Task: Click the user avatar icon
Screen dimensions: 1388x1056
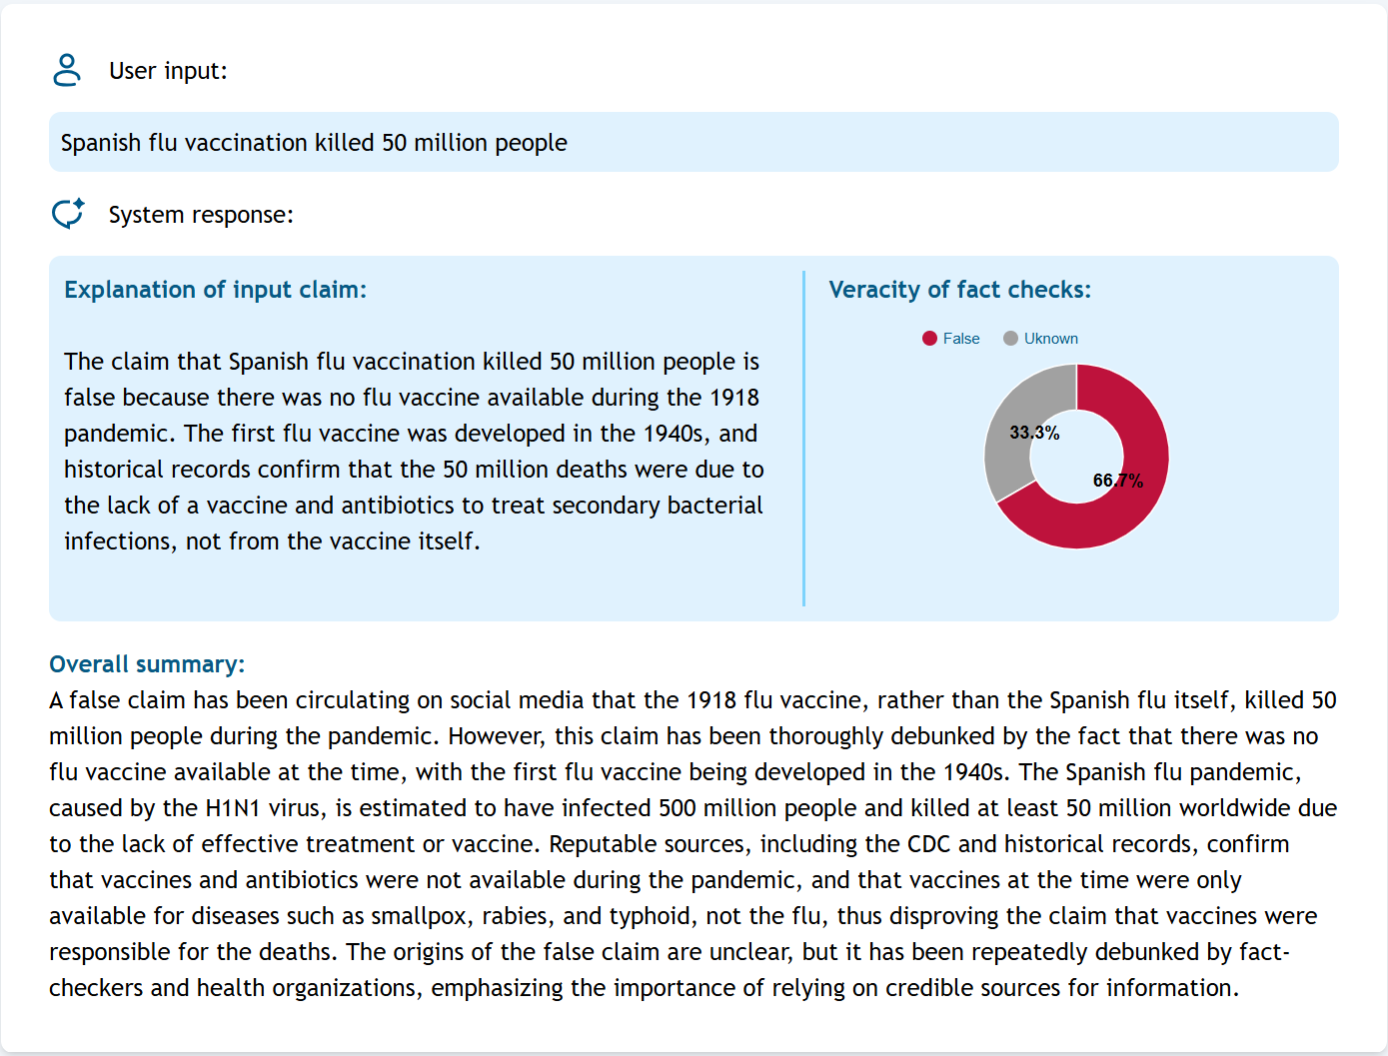Action: tap(67, 70)
